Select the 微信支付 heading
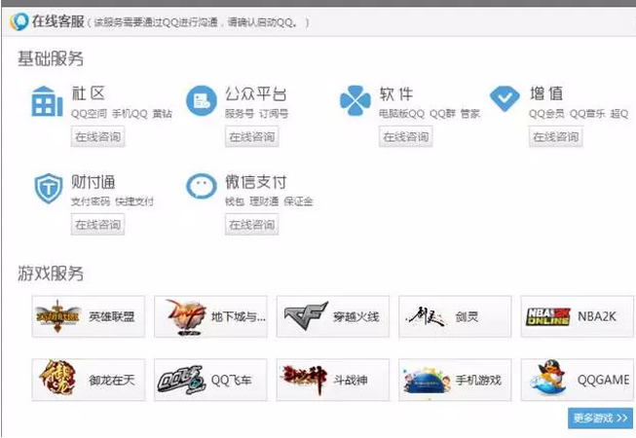636x438 pixels. click(x=256, y=182)
